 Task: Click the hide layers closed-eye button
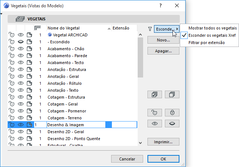coord(172,124)
